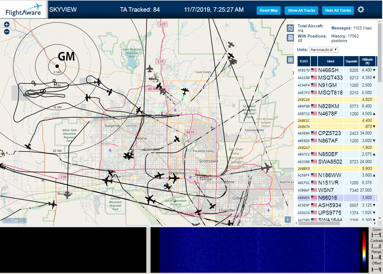
Task: Select the ASH5934 aircraft row
Action: (x=337, y=205)
